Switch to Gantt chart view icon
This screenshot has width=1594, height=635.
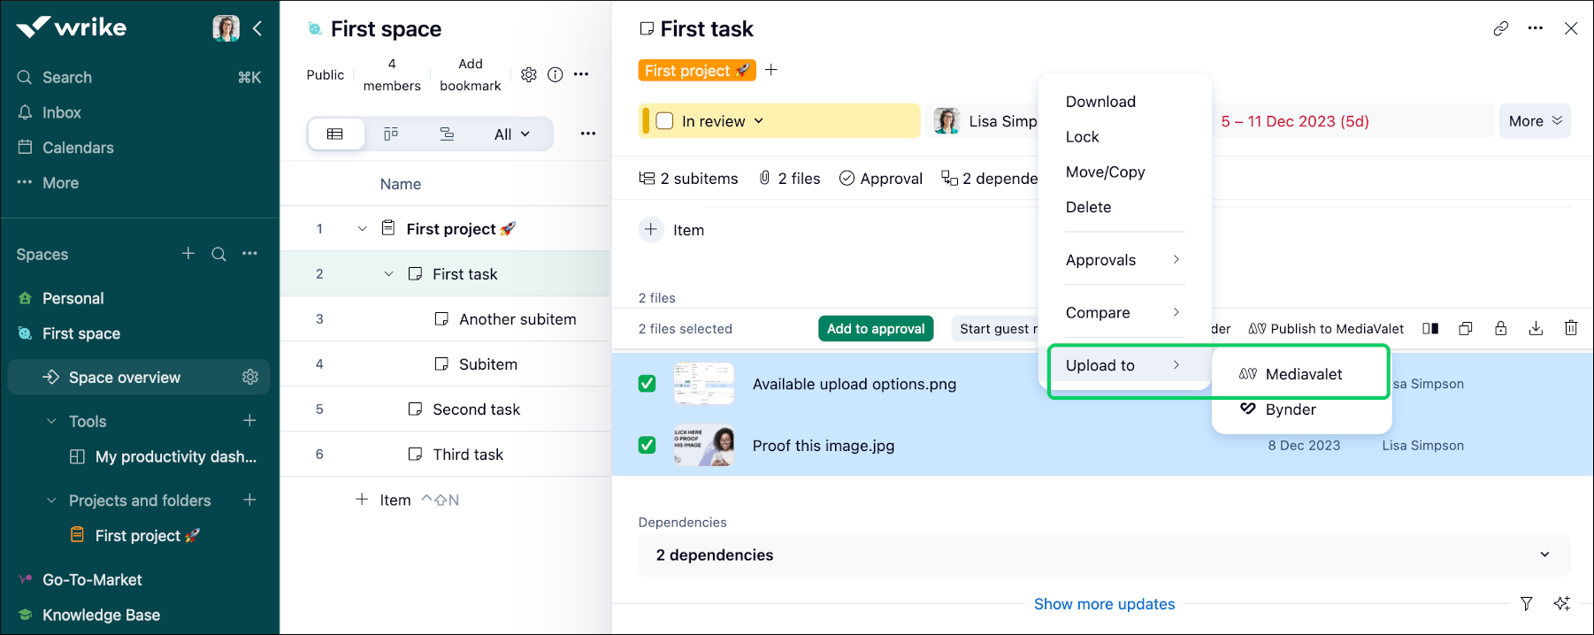447,134
